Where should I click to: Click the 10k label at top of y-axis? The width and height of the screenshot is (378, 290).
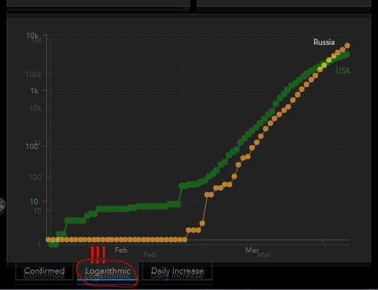tap(32, 35)
